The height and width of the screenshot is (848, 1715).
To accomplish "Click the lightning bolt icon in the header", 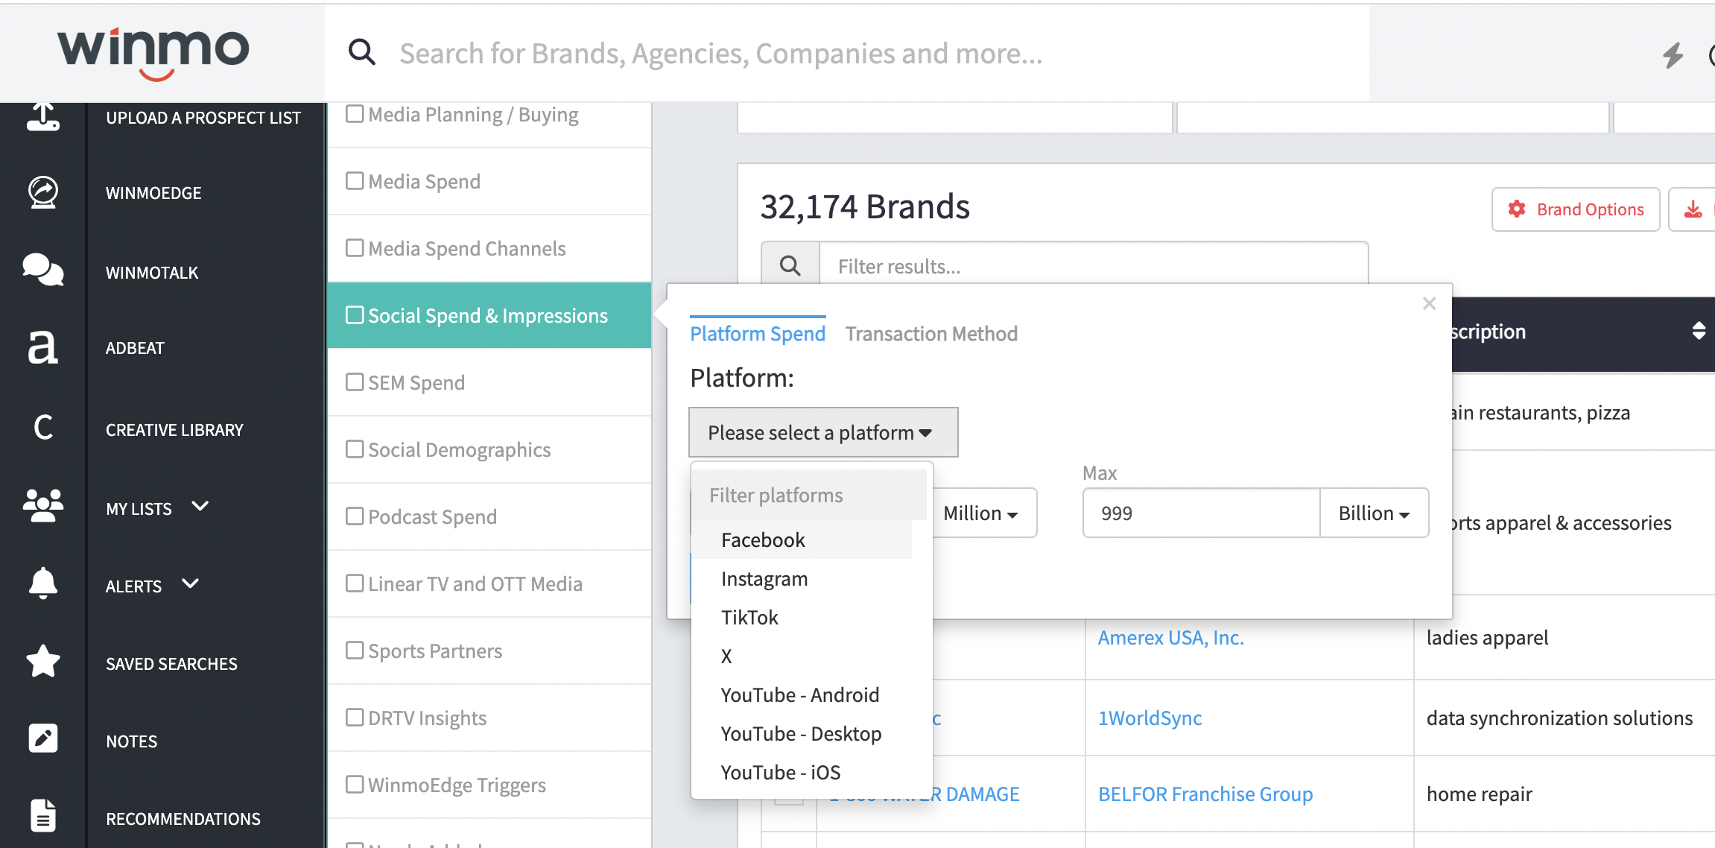I will pyautogui.click(x=1673, y=54).
